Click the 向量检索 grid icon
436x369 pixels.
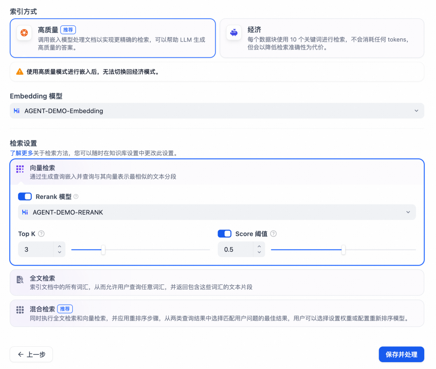[20, 169]
